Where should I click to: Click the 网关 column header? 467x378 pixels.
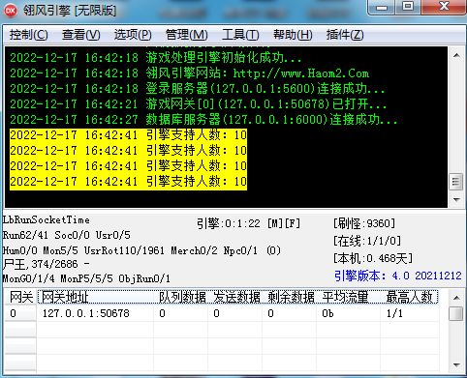[20, 297]
